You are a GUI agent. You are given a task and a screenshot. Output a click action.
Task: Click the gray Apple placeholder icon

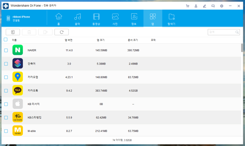[x=18, y=104]
